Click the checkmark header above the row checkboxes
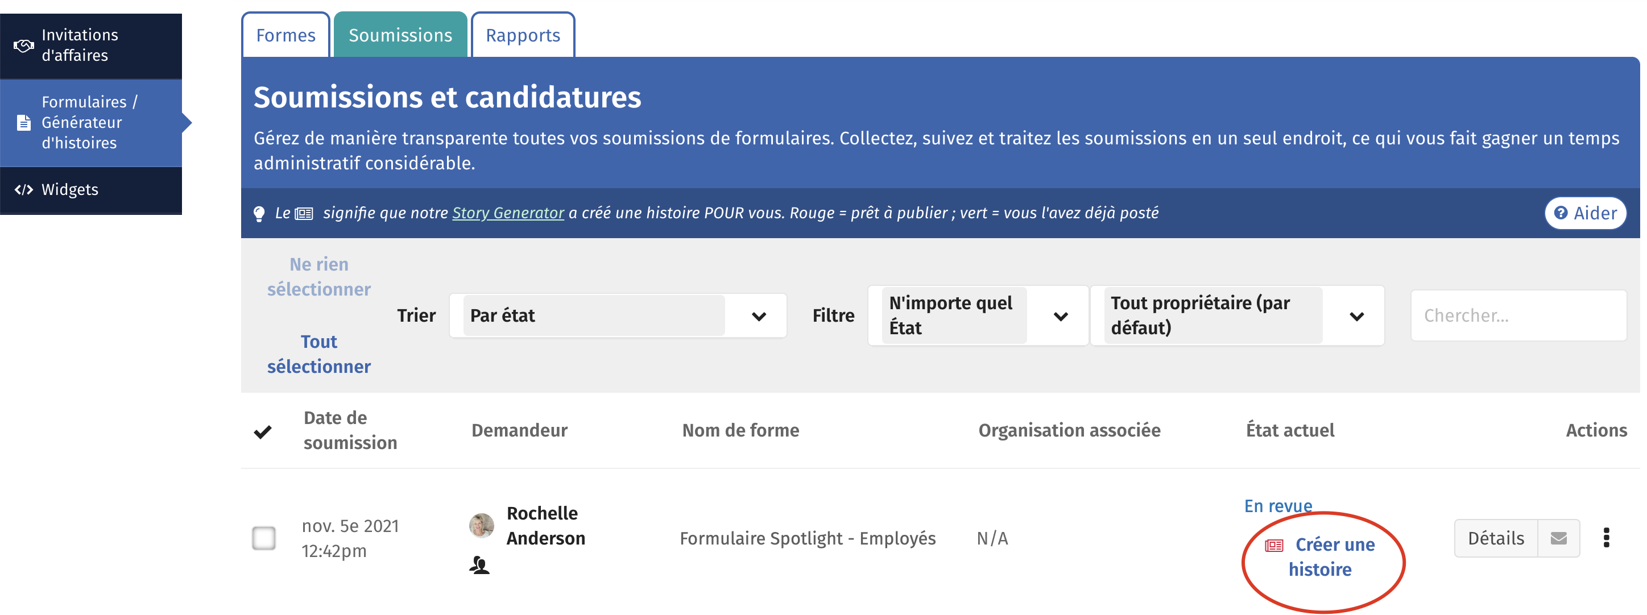The width and height of the screenshot is (1647, 615). (x=263, y=432)
